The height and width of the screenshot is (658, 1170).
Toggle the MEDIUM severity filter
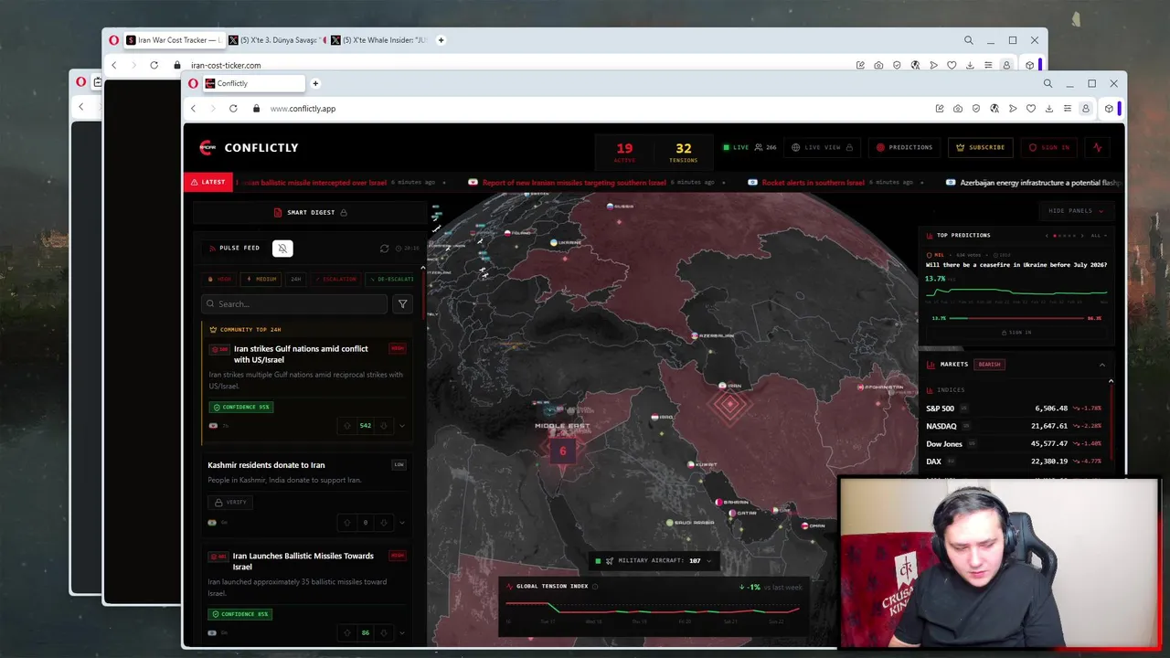tap(261, 279)
